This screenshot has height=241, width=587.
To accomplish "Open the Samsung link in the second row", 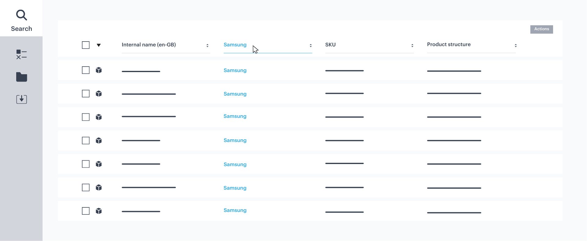I will click(235, 94).
